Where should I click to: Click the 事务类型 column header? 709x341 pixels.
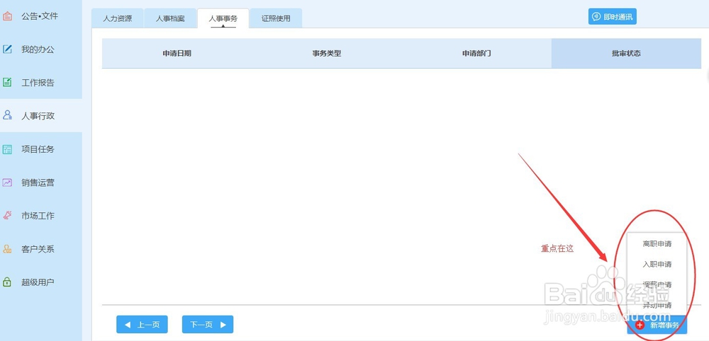tap(326, 53)
